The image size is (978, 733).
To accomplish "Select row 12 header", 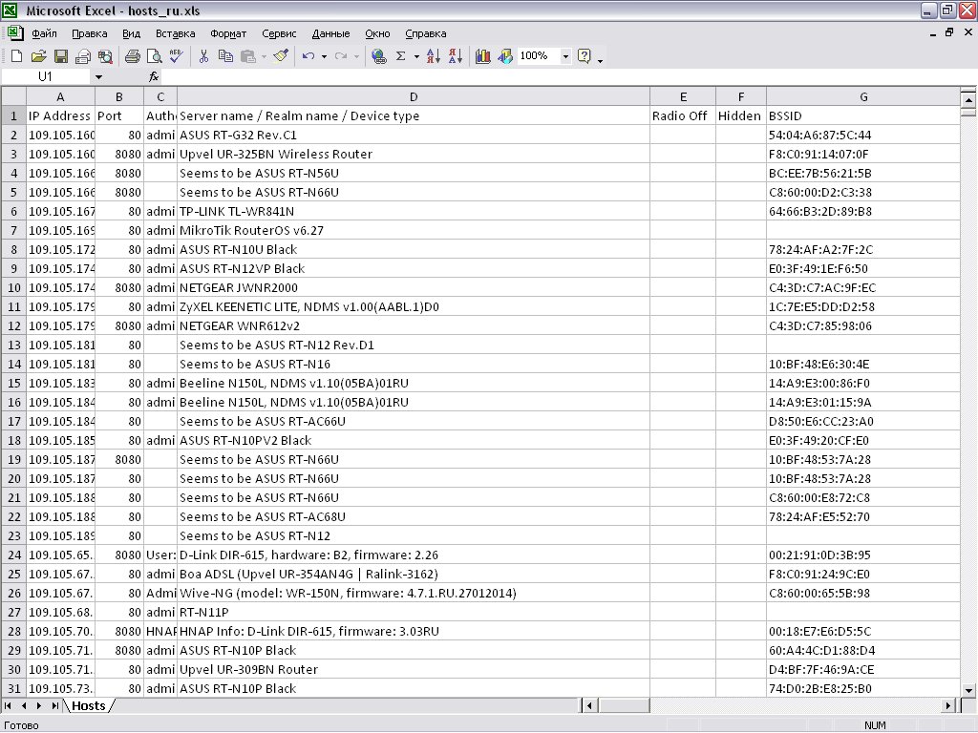I will pos(13,326).
